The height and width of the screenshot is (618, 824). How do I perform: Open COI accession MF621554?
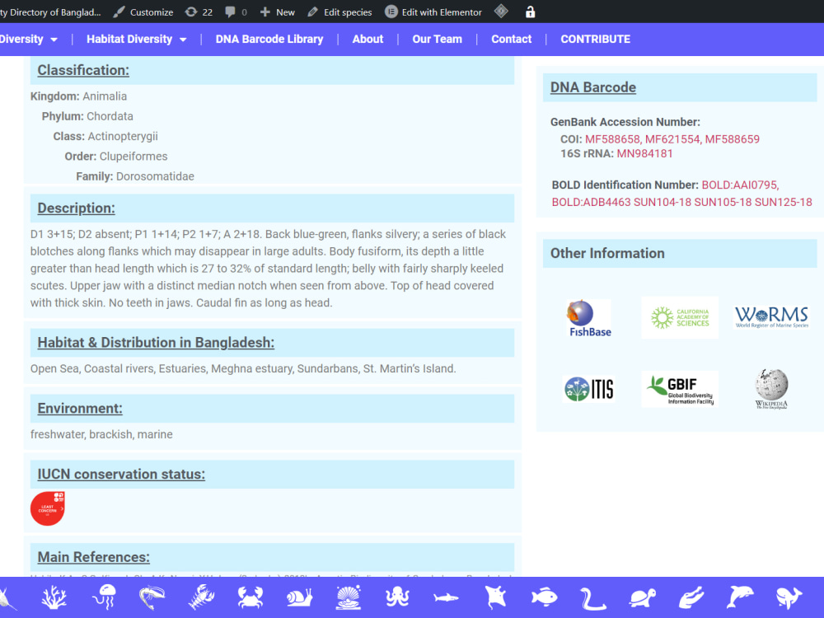coord(672,138)
